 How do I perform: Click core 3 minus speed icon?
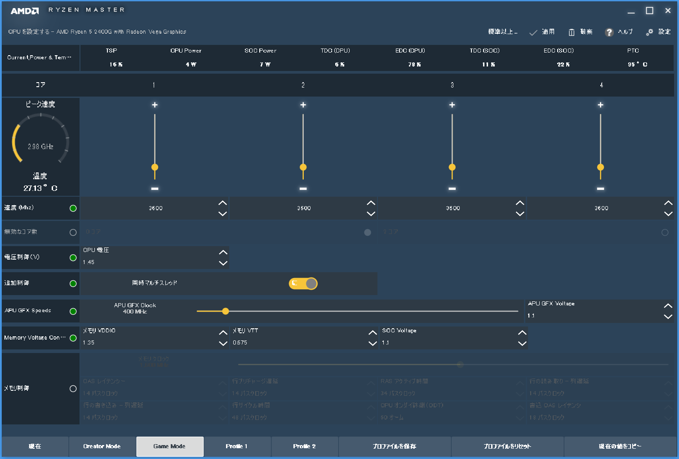[x=452, y=189]
